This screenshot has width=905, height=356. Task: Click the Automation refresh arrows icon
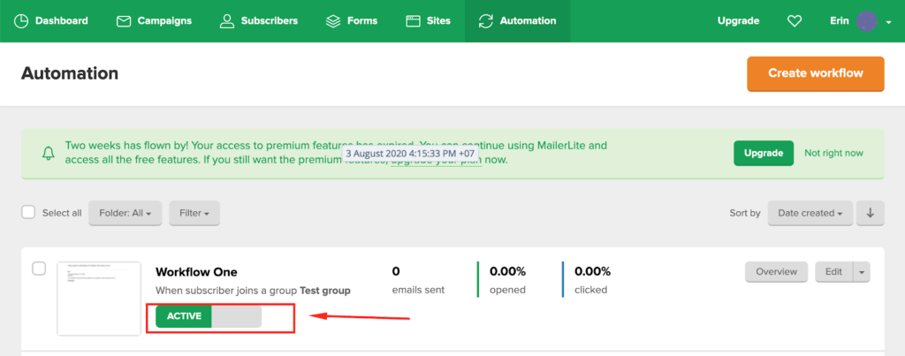[486, 21]
